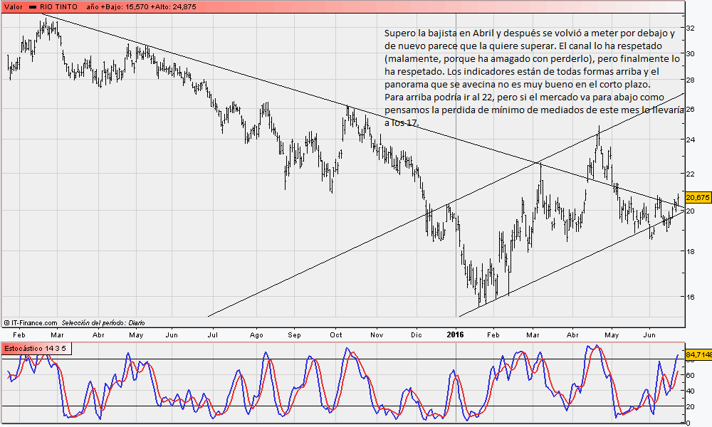The image size is (712, 427).
Task: Click the Oct month on time axis
Action: (x=336, y=334)
